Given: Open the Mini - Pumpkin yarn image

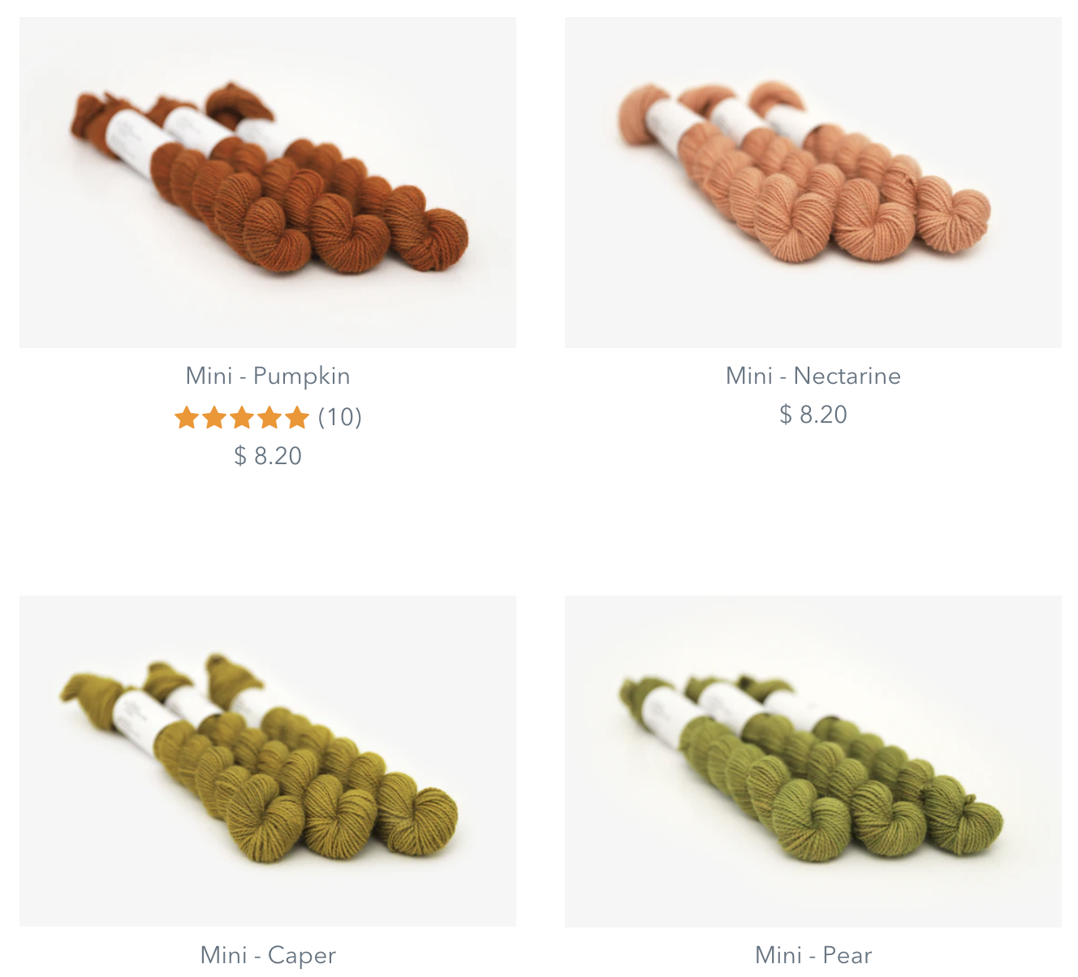Looking at the screenshot, I should 268,183.
